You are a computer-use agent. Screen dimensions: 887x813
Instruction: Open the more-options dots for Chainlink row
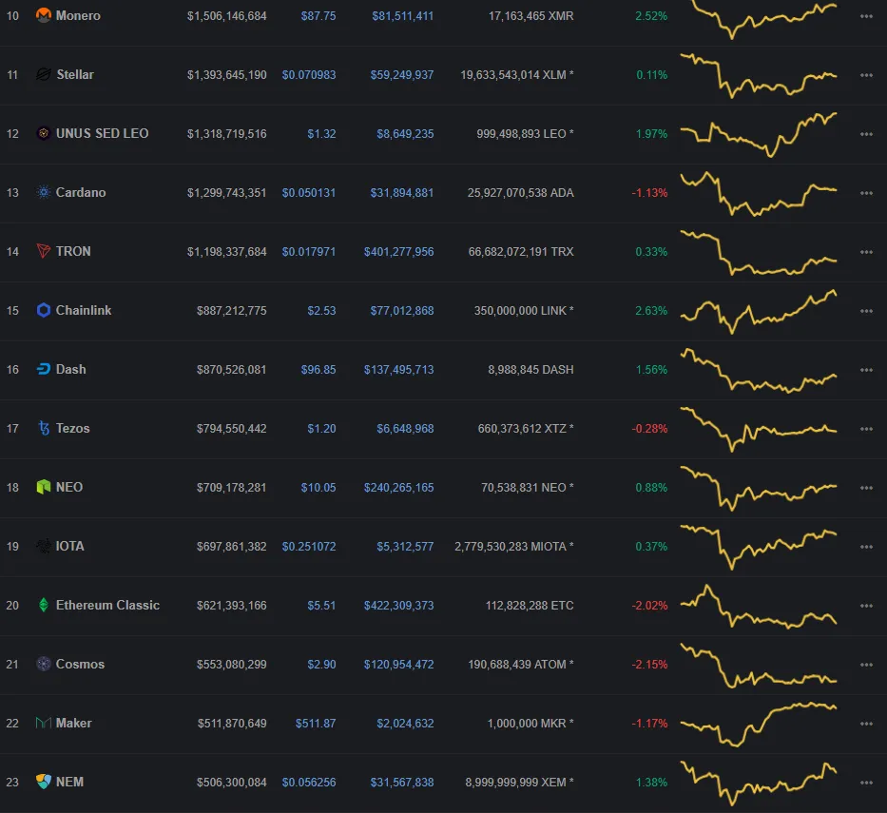coord(866,311)
